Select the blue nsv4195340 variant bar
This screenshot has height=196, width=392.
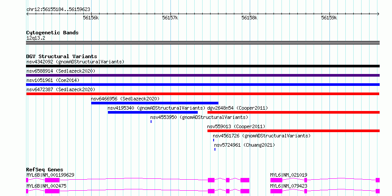pyautogui.click(x=153, y=112)
